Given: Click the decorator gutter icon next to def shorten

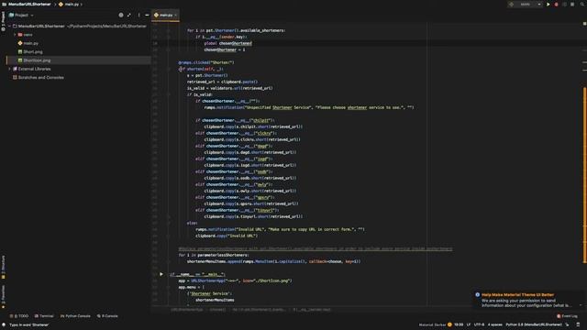Looking at the screenshot, I should pos(181,69).
